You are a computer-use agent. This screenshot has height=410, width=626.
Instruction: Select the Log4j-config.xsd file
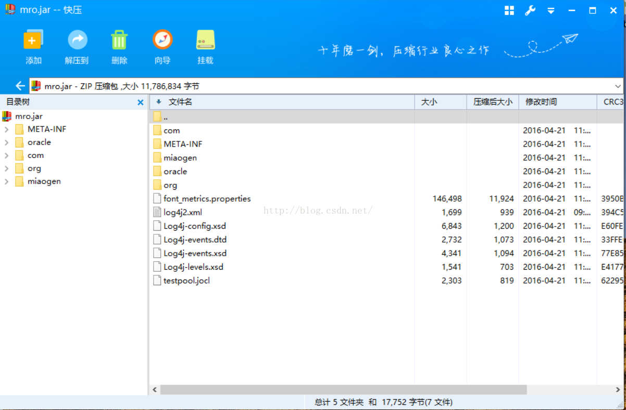(386, 226)
